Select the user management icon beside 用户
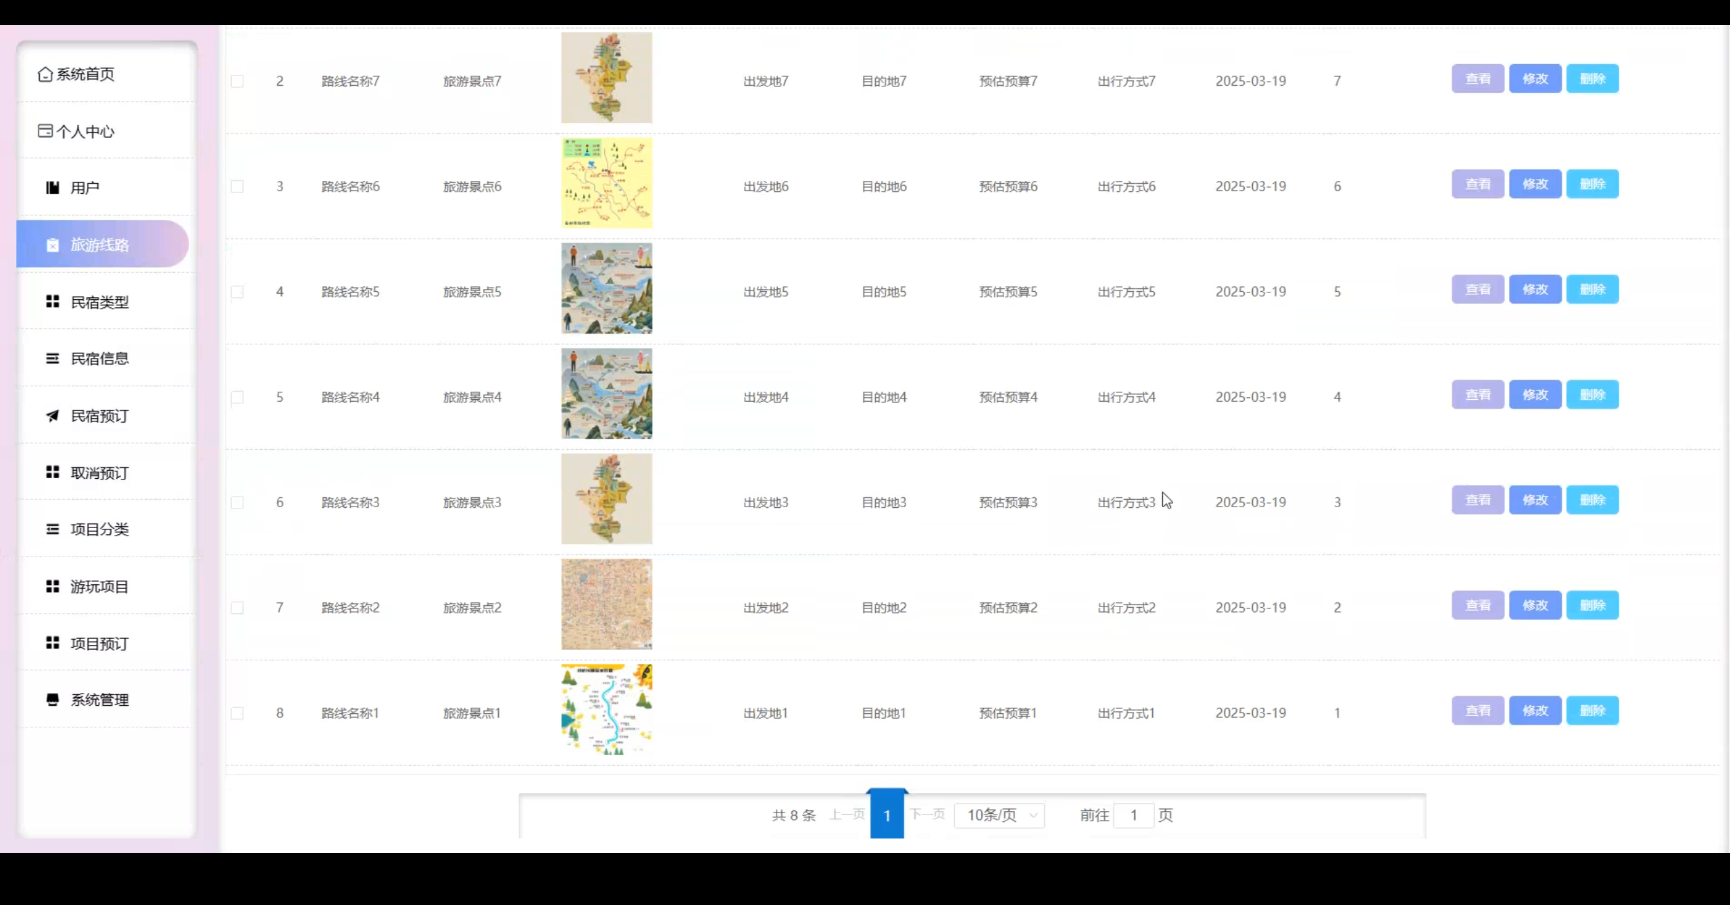Image resolution: width=1730 pixels, height=905 pixels. tap(53, 187)
